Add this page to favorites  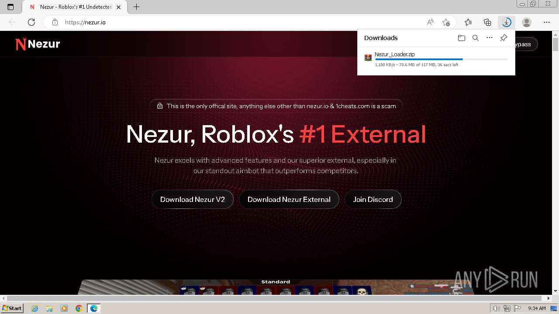click(446, 22)
